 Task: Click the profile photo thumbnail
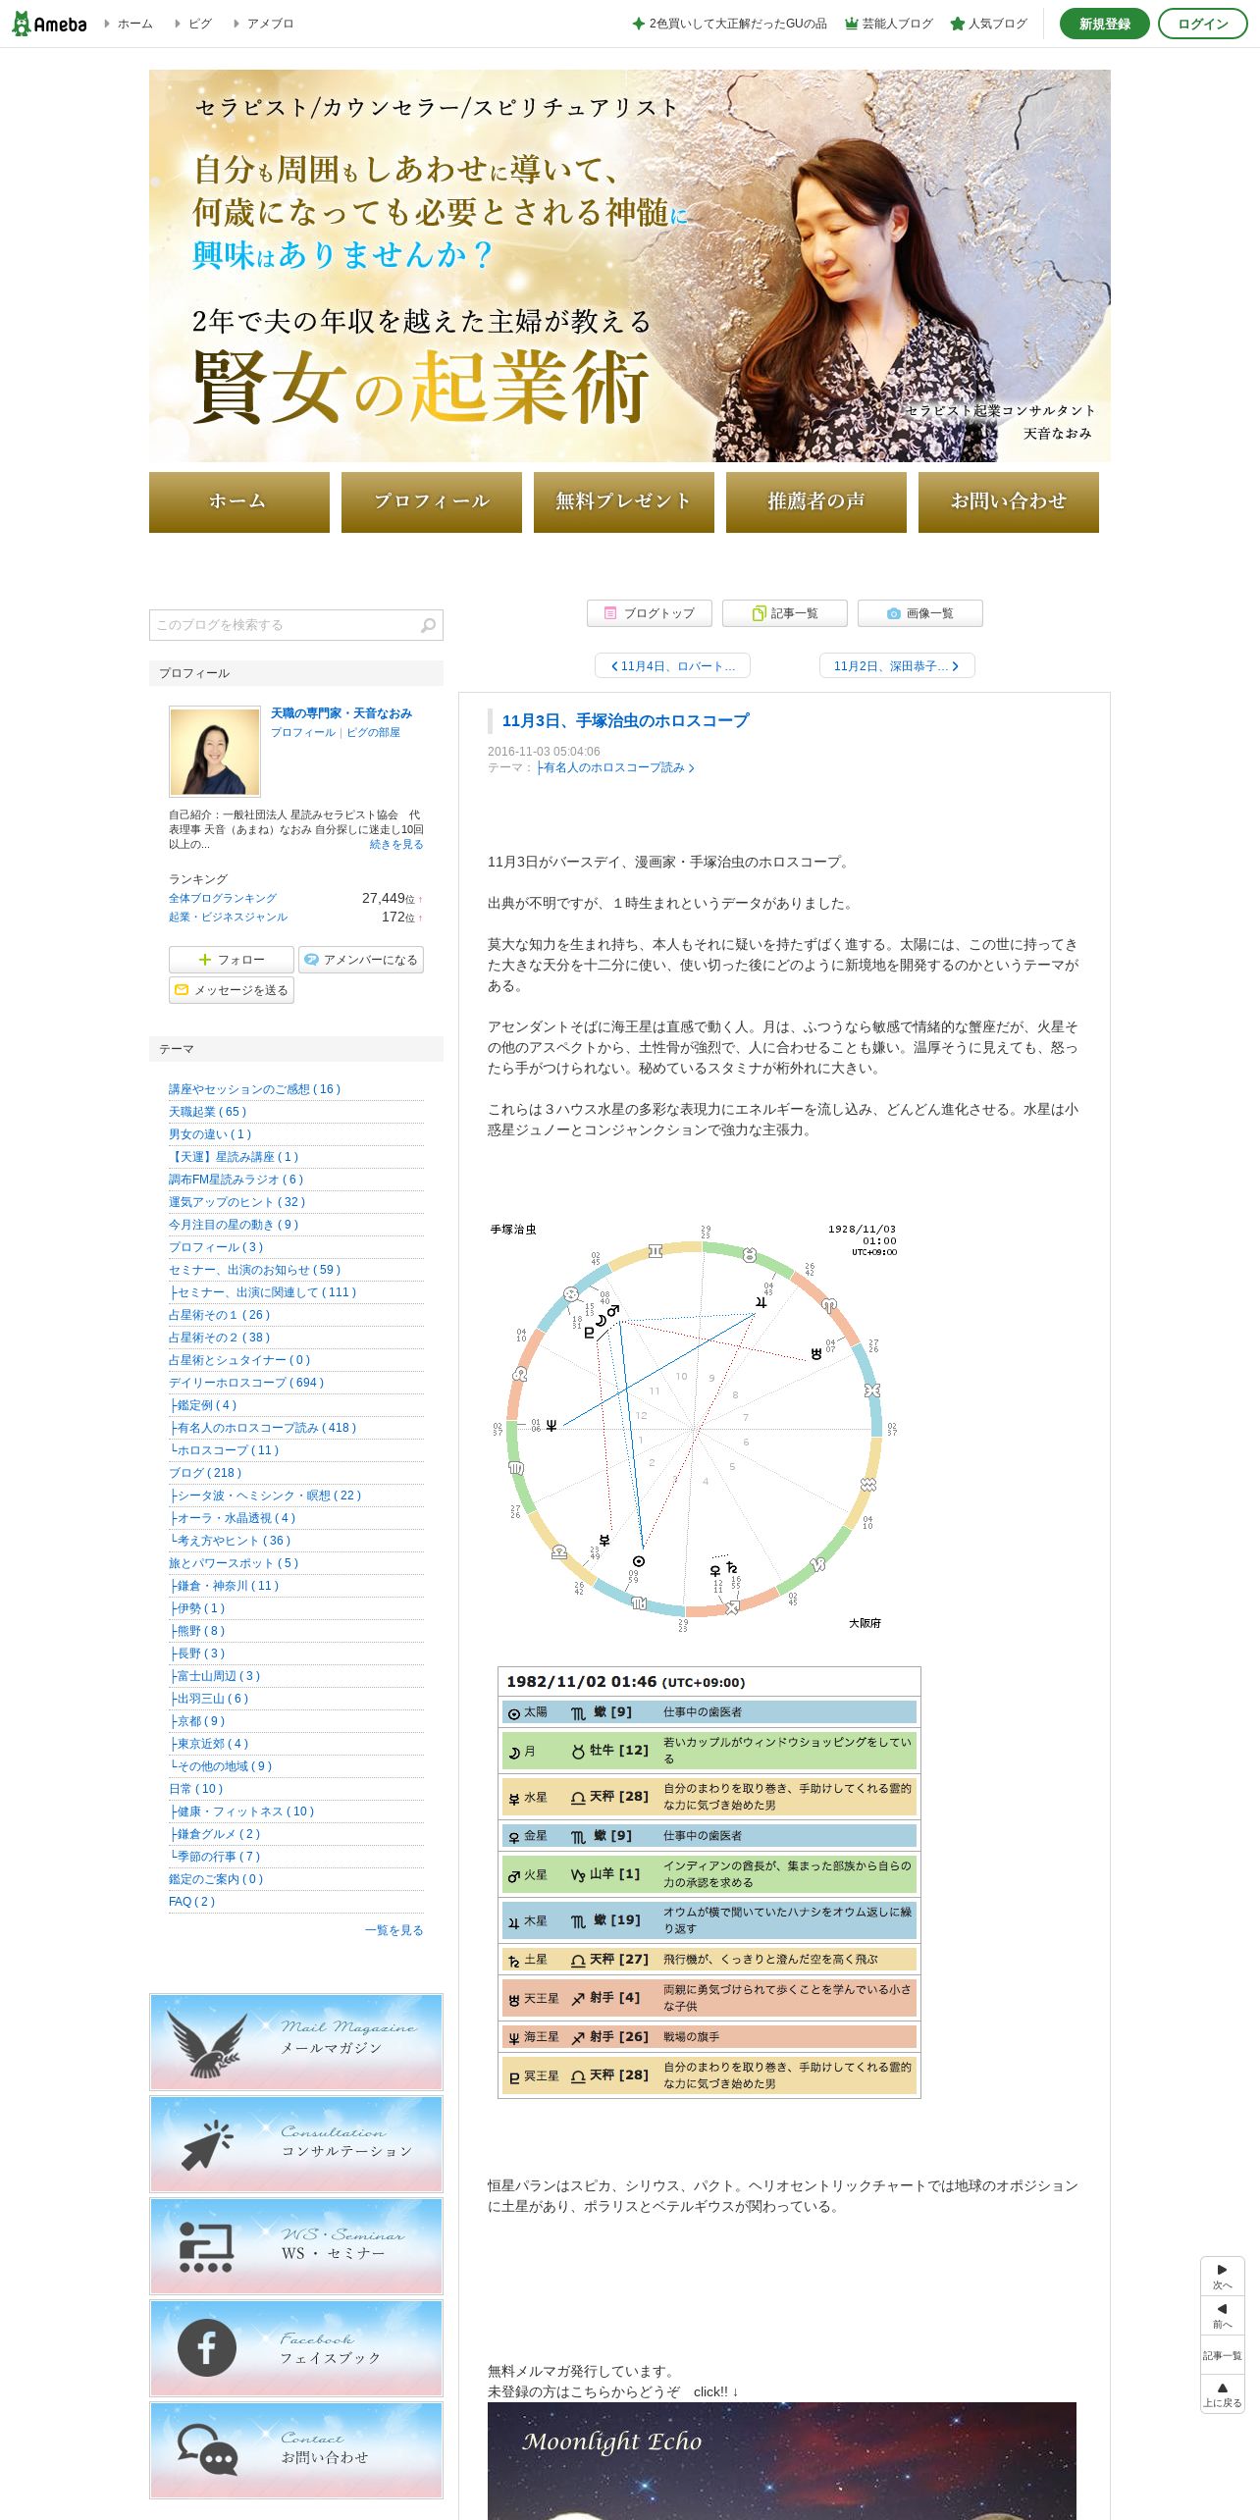coord(215,752)
